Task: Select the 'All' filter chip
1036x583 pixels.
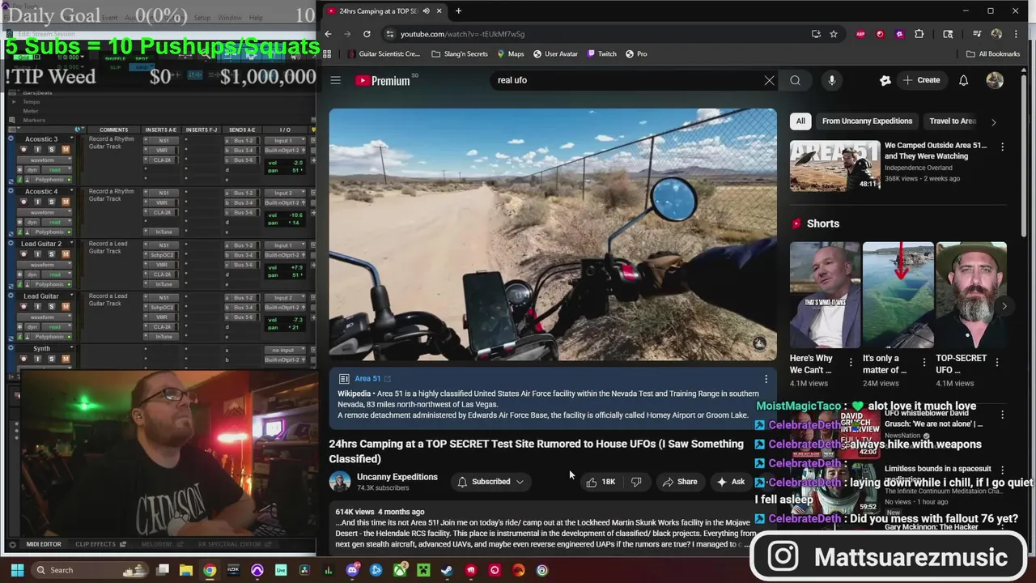Action: click(800, 121)
